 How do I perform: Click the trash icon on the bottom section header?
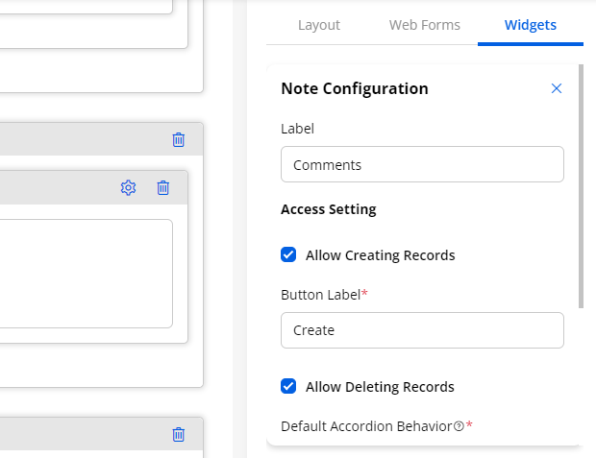pyautogui.click(x=178, y=434)
